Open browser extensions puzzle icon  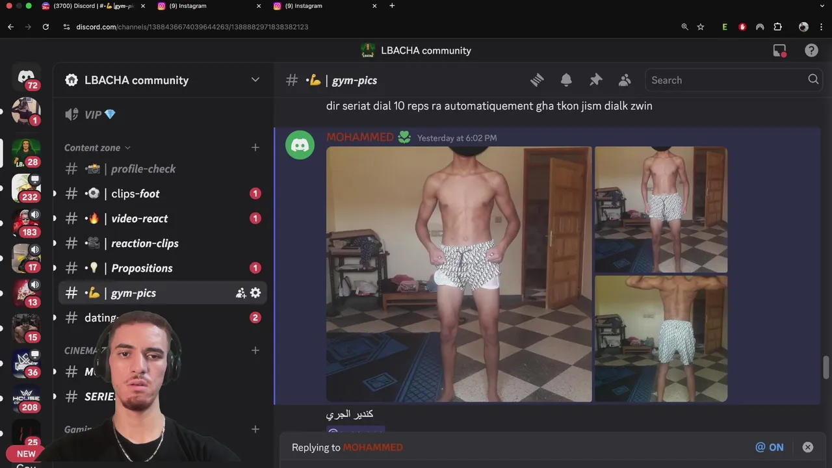(x=778, y=27)
